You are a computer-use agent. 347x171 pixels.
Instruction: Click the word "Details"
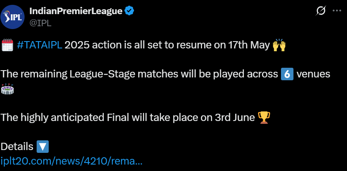click(x=17, y=146)
